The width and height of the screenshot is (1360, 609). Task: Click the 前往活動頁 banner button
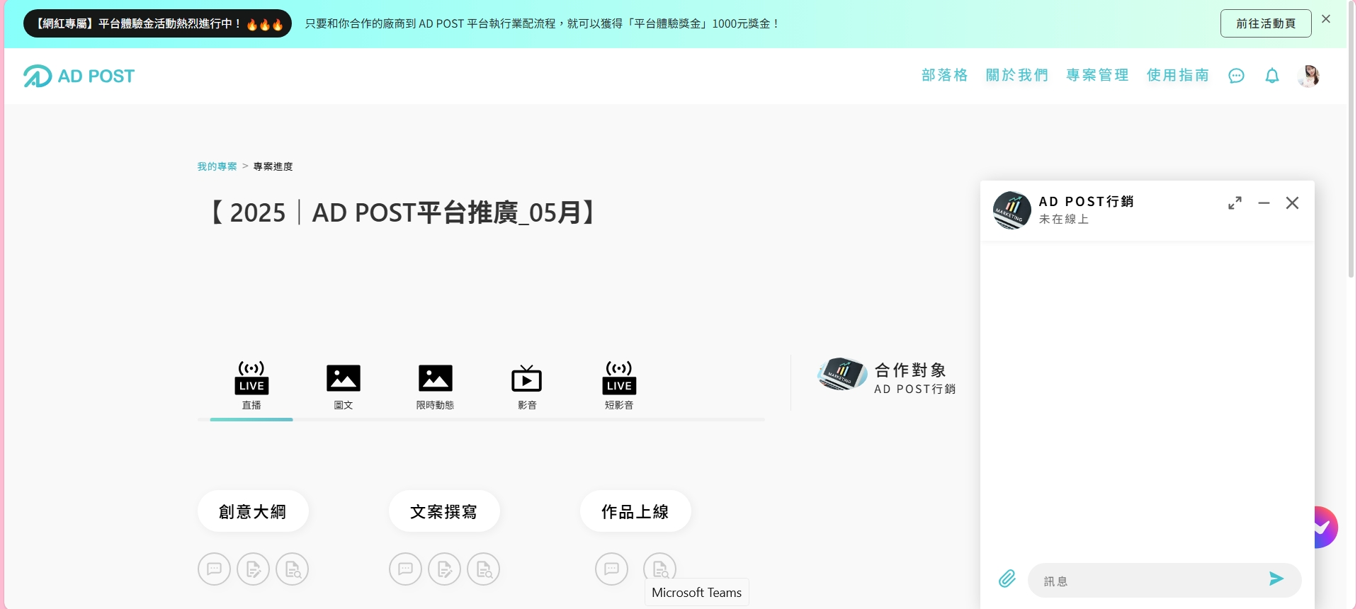point(1266,23)
